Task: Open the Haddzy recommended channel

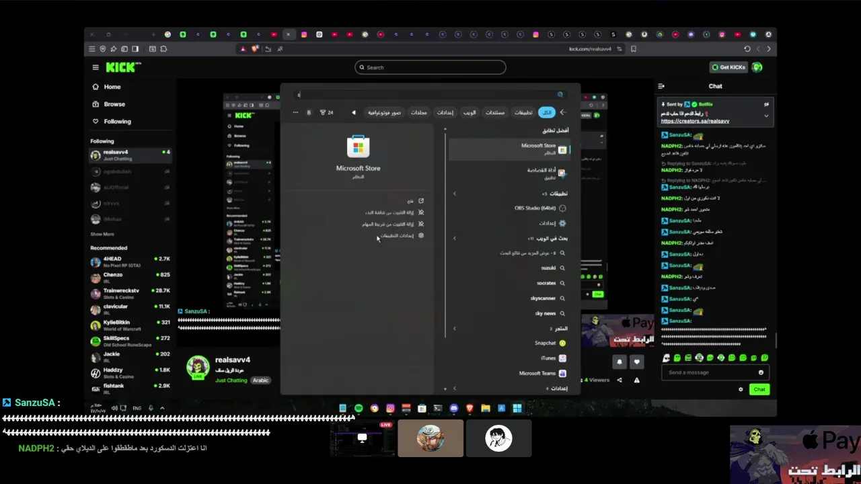Action: (x=130, y=372)
